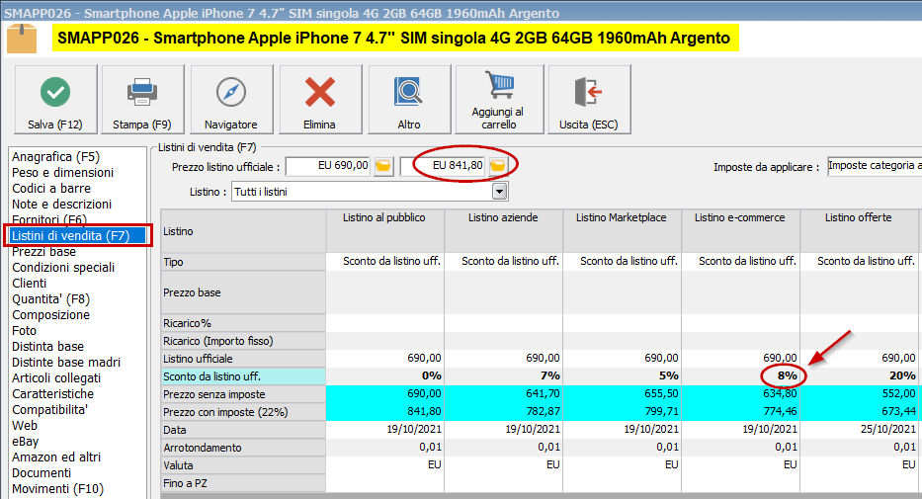Click price with tax 673,44 cell
922x499 pixels.
click(x=859, y=411)
